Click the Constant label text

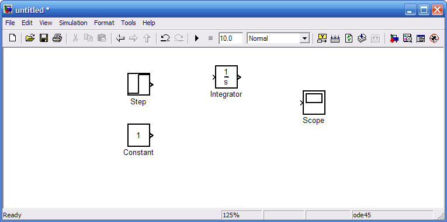(138, 152)
